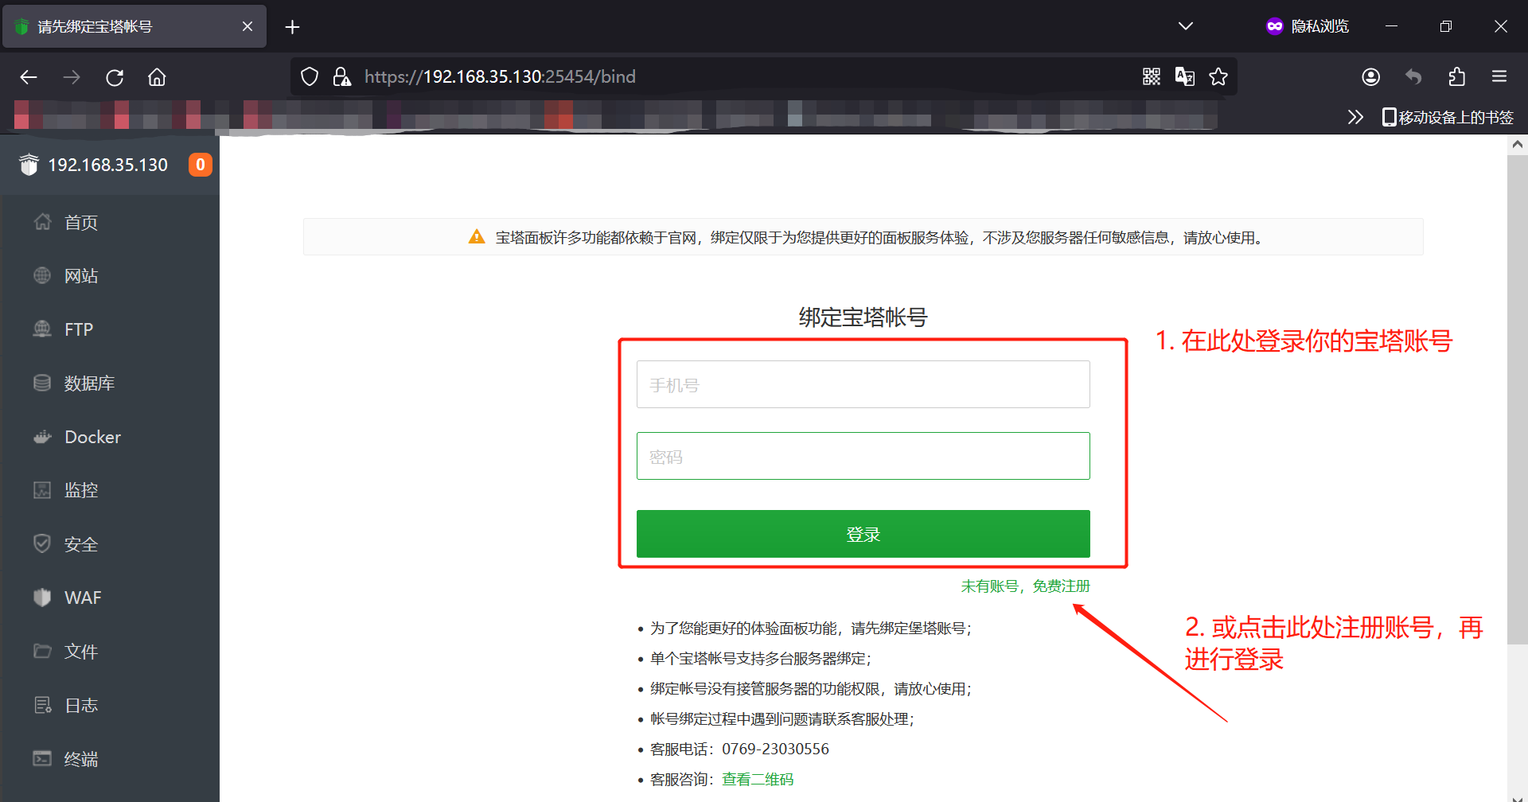Click the browser Forward arrow
This screenshot has width=1528, height=802.
pos(72,77)
